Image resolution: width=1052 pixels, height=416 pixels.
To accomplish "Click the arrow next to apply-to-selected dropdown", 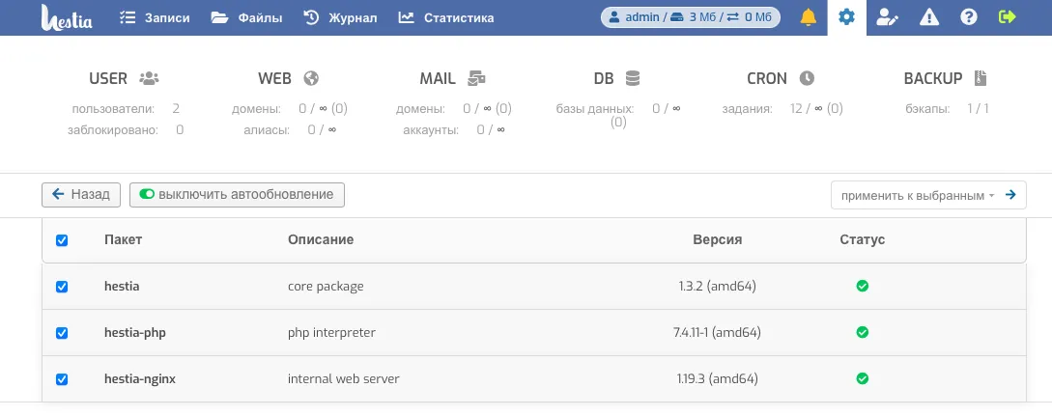I will 1010,195.
